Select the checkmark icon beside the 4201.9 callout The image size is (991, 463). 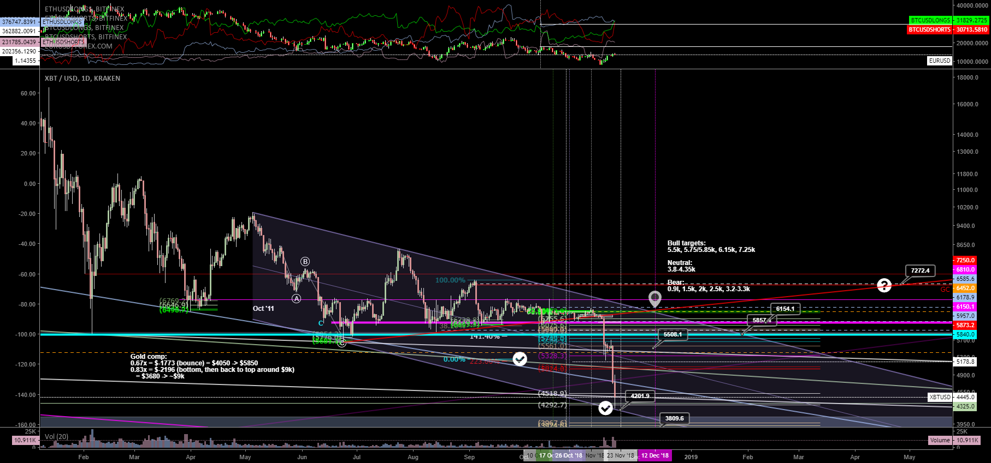coord(605,408)
